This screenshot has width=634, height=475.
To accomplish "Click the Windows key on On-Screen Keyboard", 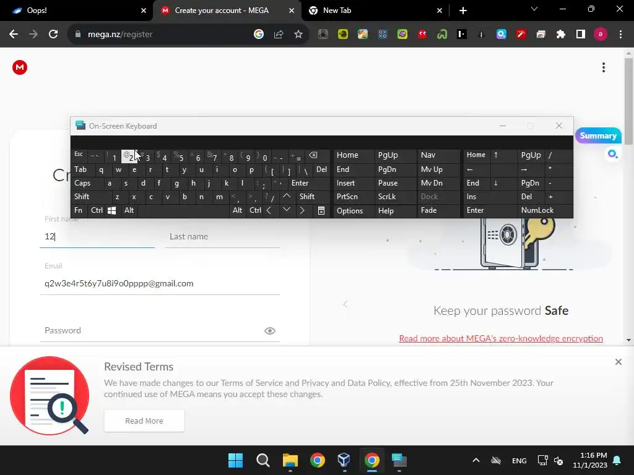I will (x=112, y=210).
